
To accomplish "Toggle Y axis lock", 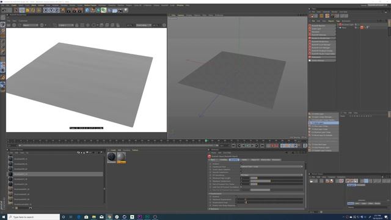I will [51, 10].
